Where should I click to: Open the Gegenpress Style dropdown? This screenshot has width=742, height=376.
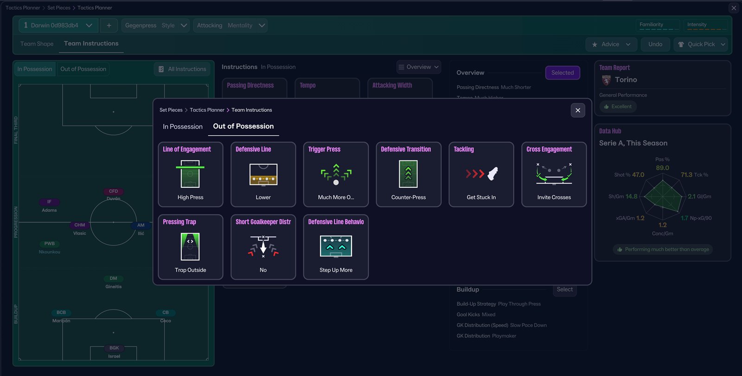click(156, 25)
